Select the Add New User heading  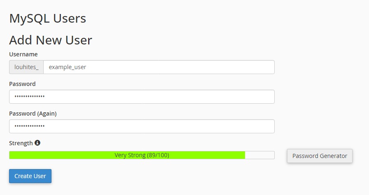(x=51, y=40)
